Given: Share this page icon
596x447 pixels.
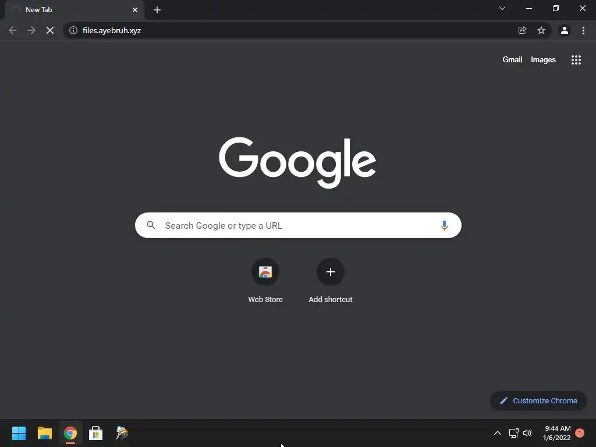Looking at the screenshot, I should coord(522,30).
